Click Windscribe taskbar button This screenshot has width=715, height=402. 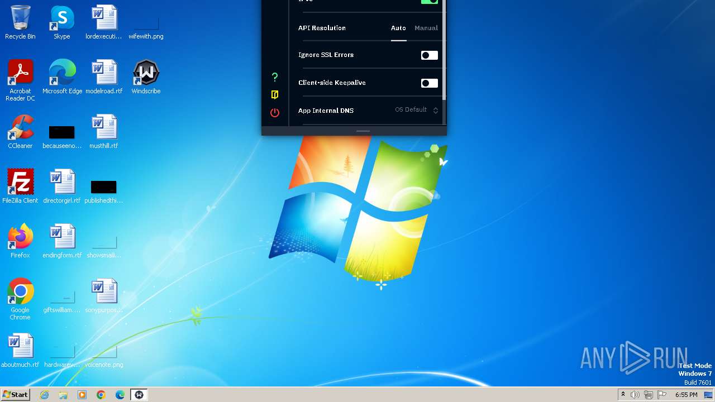(x=139, y=395)
